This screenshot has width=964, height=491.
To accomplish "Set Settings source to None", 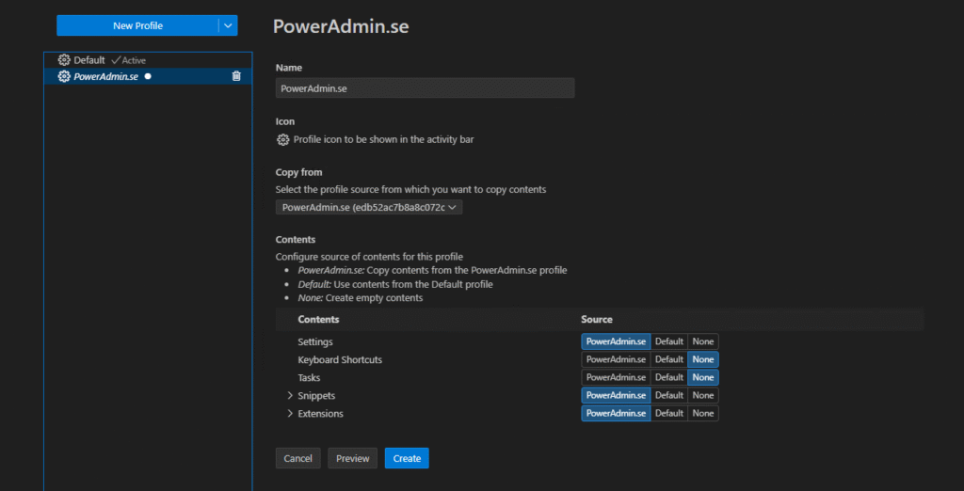I will point(702,341).
